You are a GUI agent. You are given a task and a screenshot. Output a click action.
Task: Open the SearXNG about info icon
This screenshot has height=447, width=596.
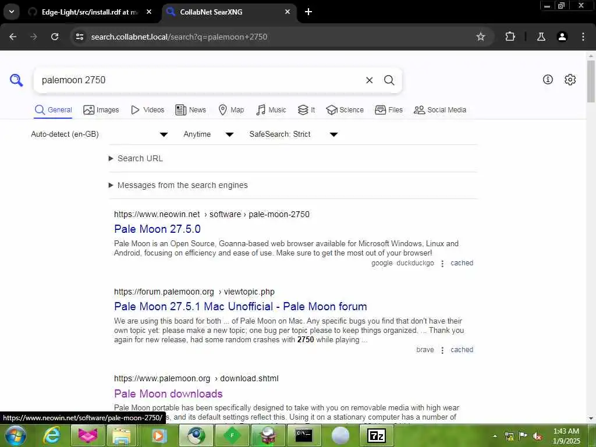tap(548, 79)
